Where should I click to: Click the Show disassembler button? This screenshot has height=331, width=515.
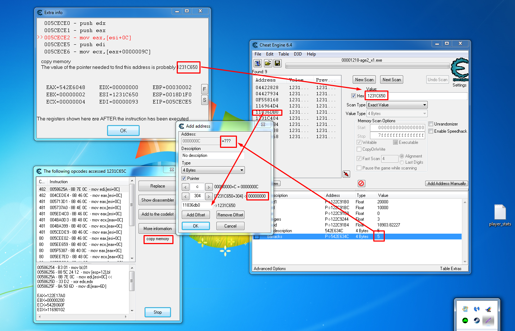(158, 200)
